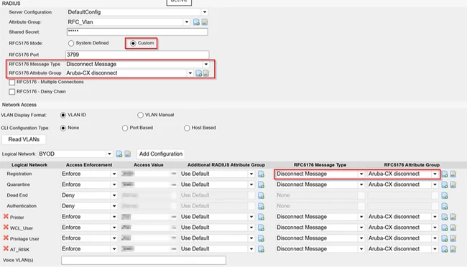This screenshot has width=467, height=267.
Task: Open Access Enforcement dropdown for Dead End
Action: pyautogui.click(x=114, y=195)
